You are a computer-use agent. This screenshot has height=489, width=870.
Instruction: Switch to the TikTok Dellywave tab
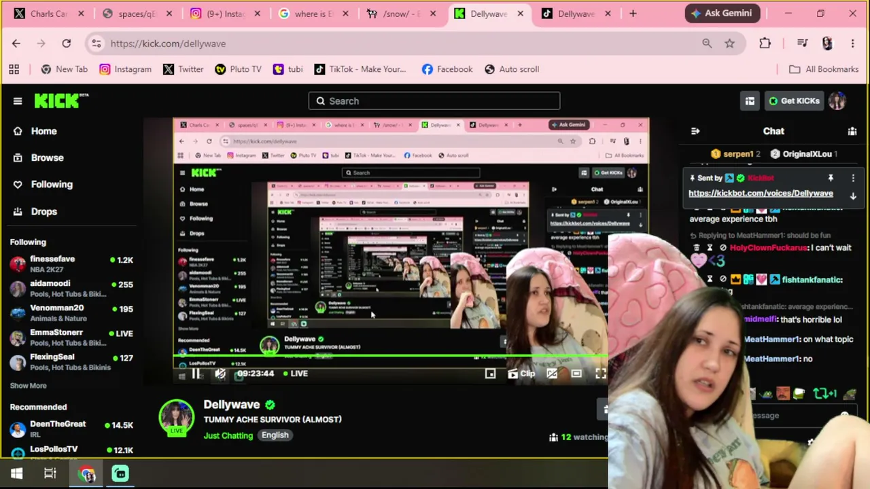click(x=575, y=14)
